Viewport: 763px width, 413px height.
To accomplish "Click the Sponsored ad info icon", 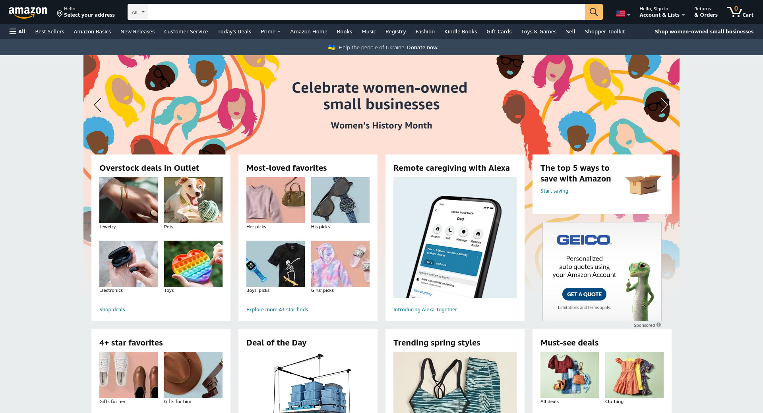I will pos(658,325).
